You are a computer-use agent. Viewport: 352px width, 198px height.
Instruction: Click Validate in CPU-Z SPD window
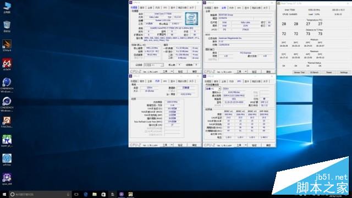click(254, 145)
